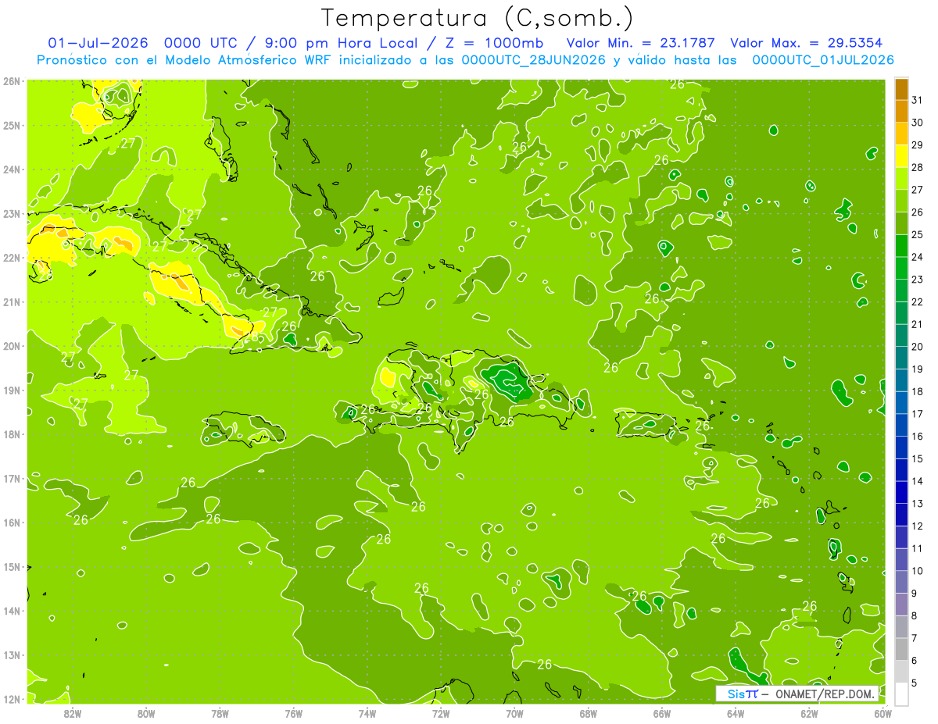Click legend scale value 29
Viewport: 938px width, 724px height.
click(x=917, y=144)
